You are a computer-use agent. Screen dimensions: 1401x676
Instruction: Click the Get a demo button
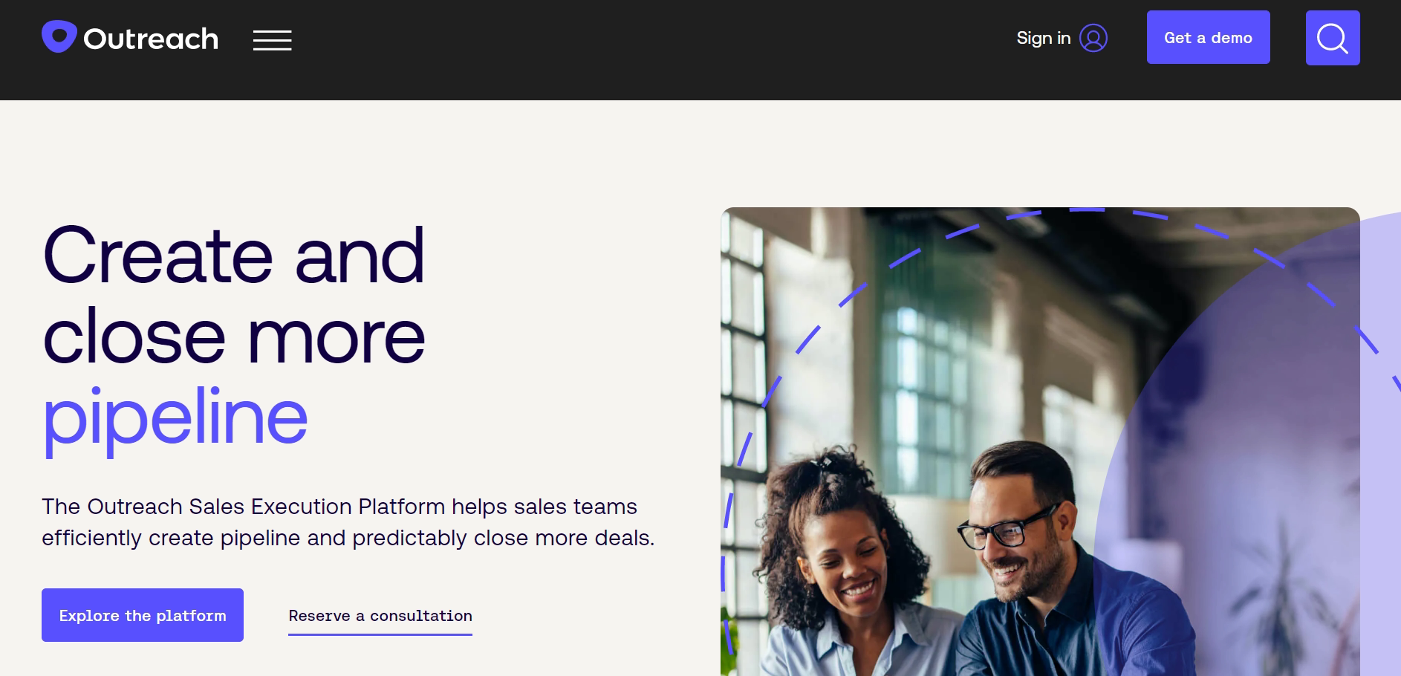pyautogui.click(x=1208, y=37)
